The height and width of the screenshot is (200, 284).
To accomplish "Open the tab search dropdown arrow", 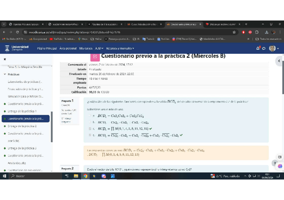I will tap(4, 24).
